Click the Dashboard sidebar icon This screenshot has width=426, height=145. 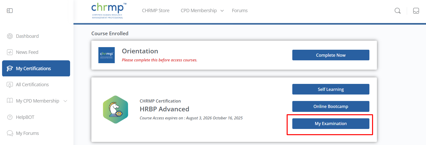[10, 36]
